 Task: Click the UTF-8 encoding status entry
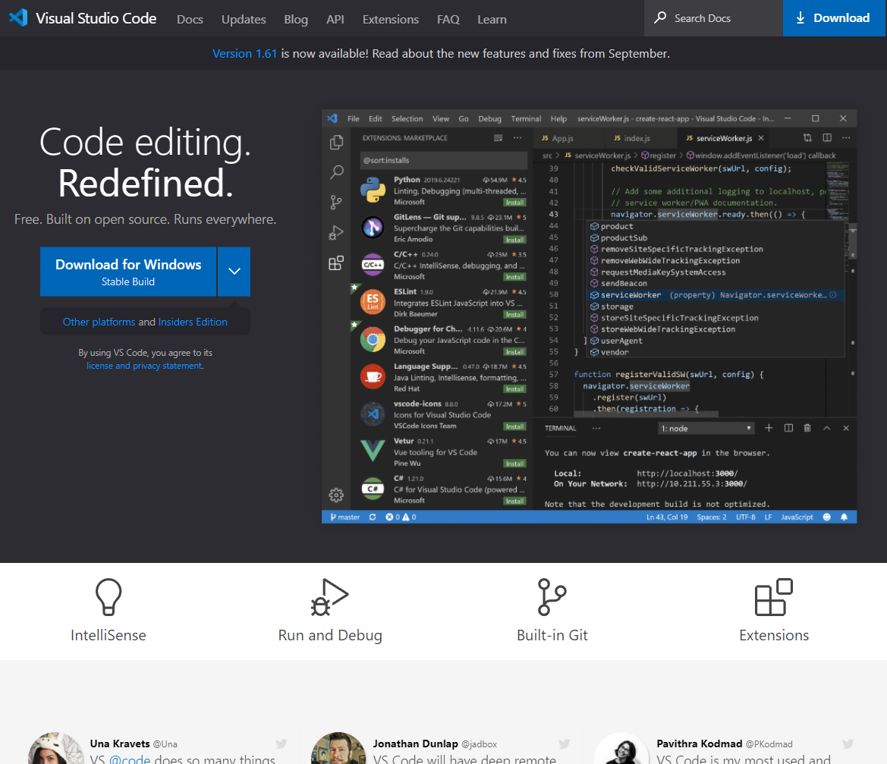[x=745, y=517]
